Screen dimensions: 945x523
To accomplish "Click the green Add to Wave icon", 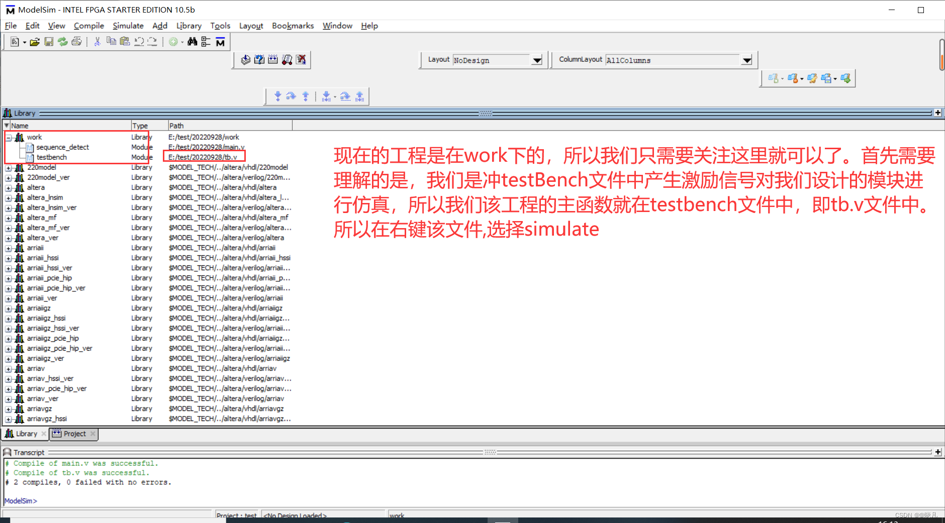I will (x=173, y=42).
